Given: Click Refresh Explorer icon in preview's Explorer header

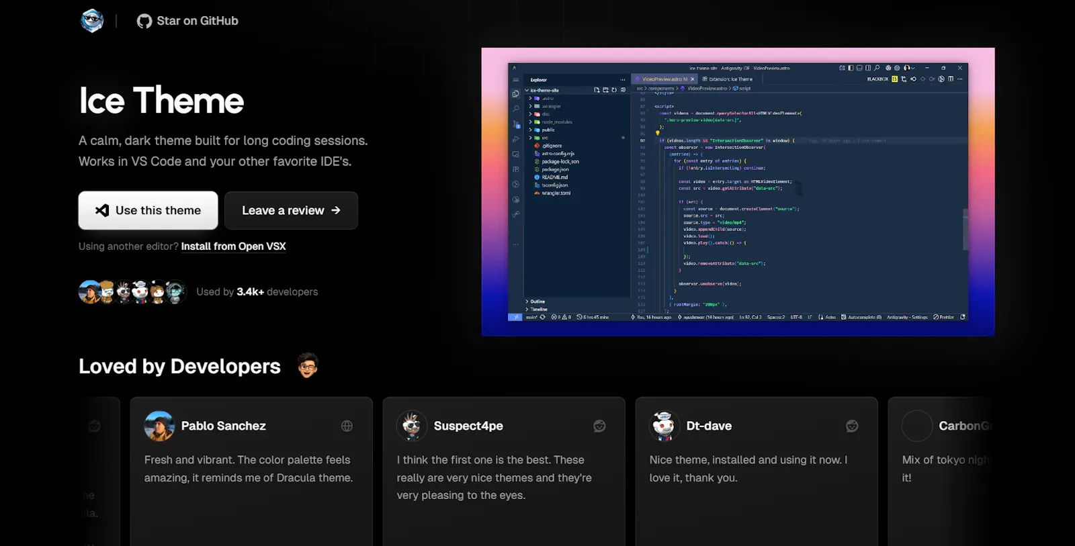Looking at the screenshot, I should (614, 89).
